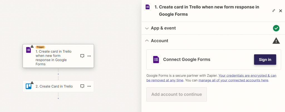Close the step editor panel

[281, 11]
